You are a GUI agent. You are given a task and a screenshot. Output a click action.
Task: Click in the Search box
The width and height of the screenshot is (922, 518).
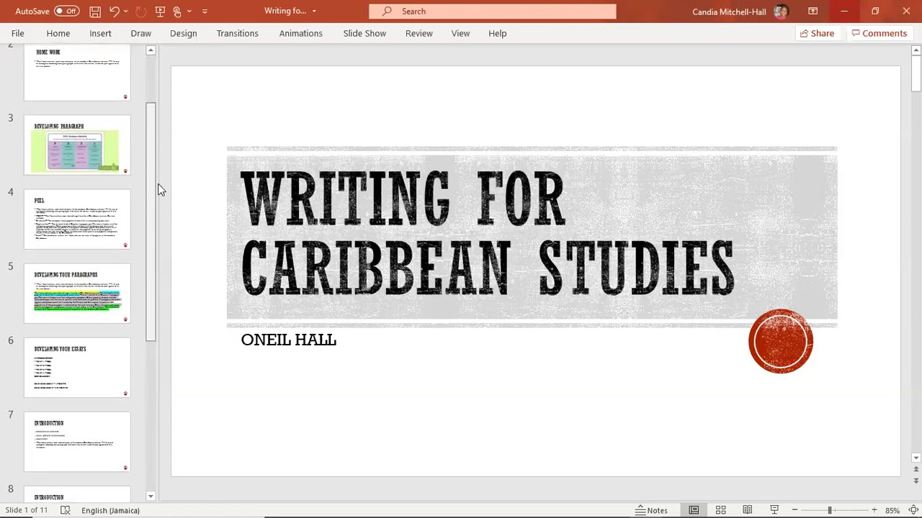(x=493, y=11)
